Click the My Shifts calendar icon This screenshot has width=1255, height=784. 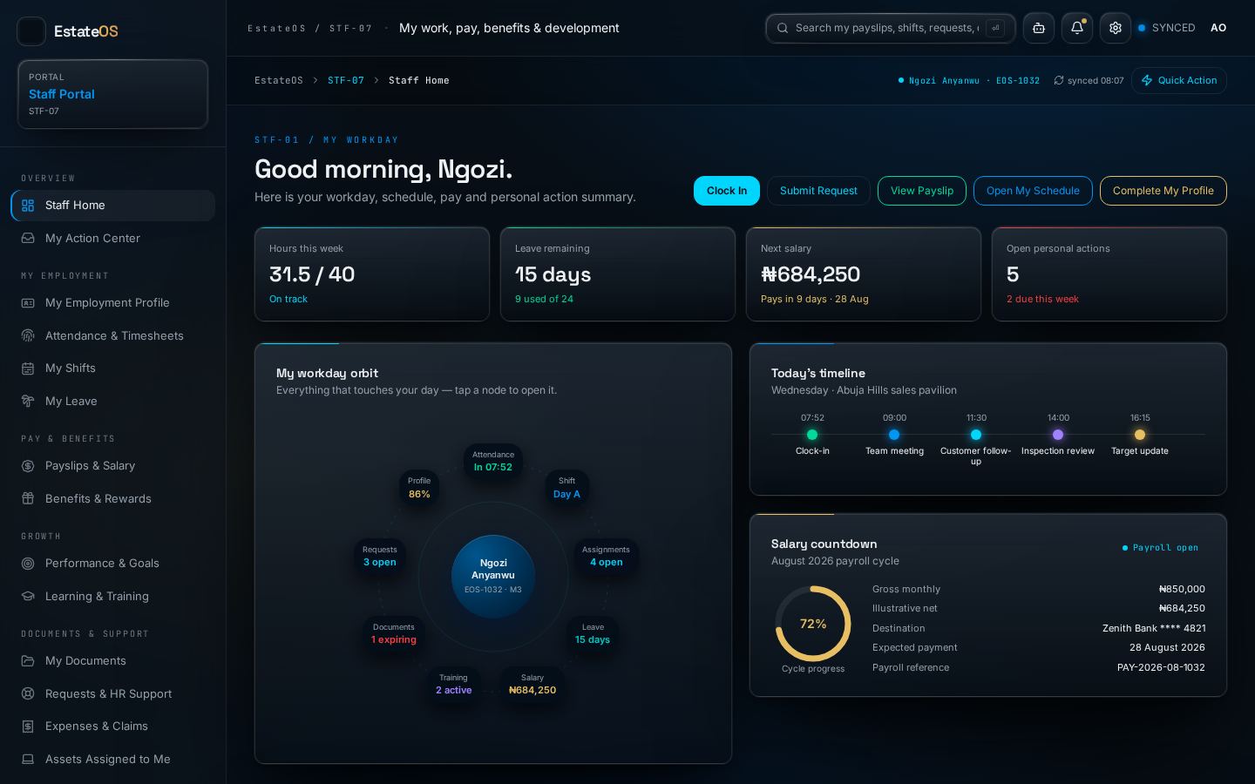[28, 368]
